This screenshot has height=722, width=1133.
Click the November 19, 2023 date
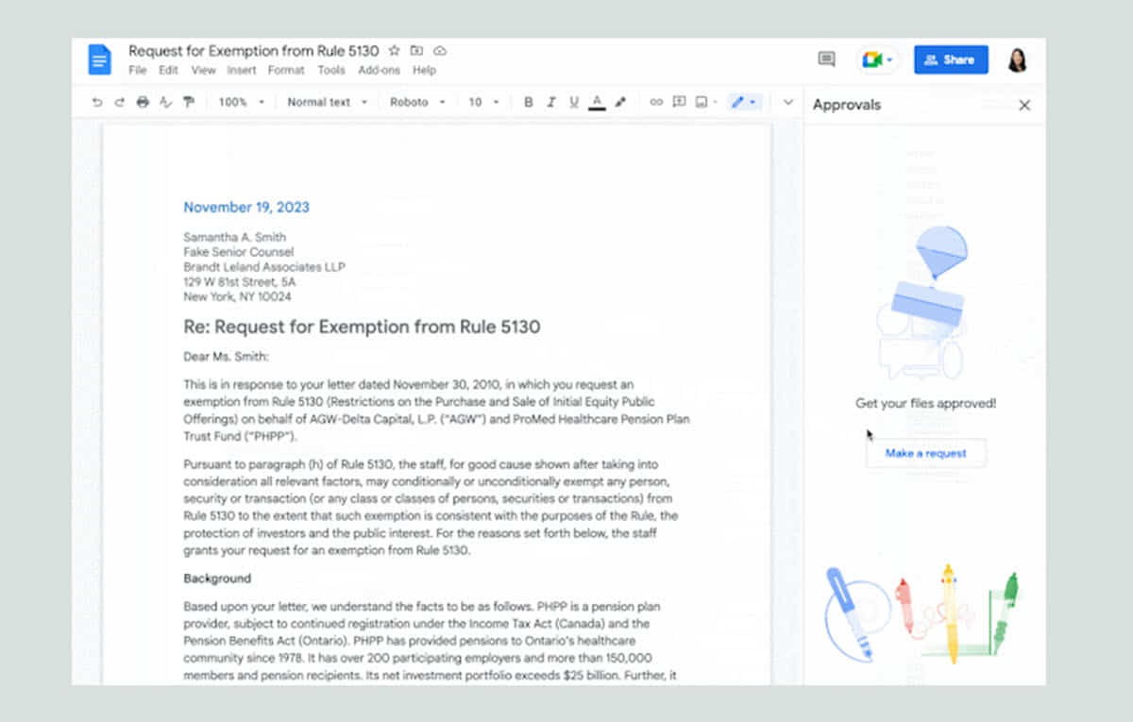coord(246,207)
